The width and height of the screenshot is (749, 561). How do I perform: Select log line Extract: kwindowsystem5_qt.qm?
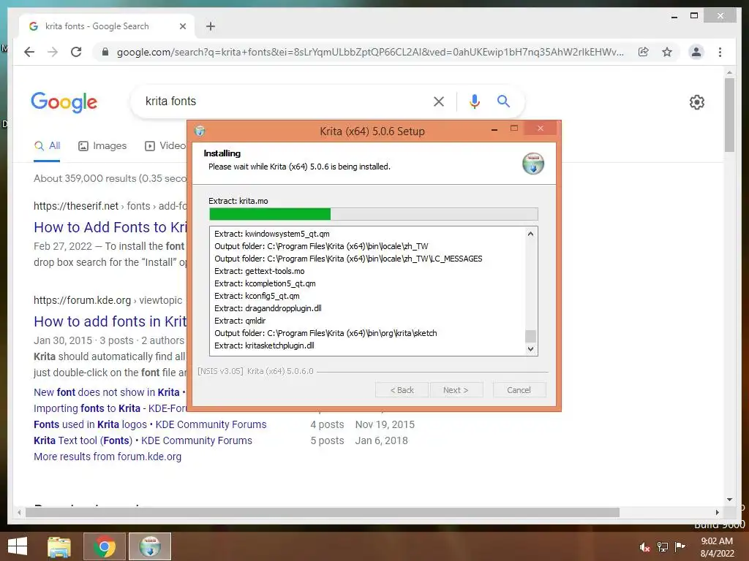click(x=272, y=234)
